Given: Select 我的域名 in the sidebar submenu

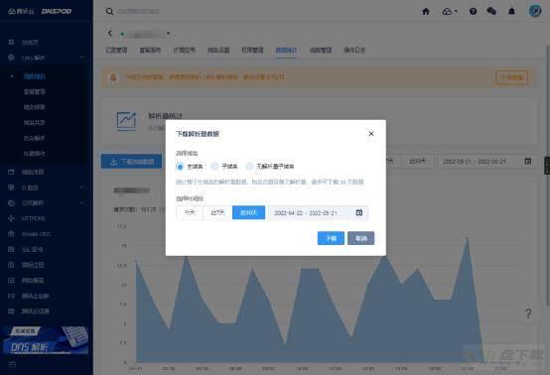Looking at the screenshot, I should click(35, 76).
